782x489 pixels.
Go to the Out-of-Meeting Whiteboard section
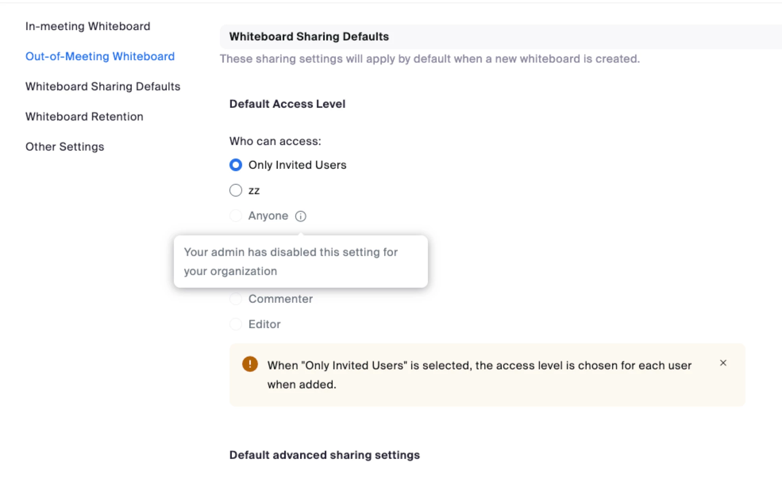coord(100,56)
